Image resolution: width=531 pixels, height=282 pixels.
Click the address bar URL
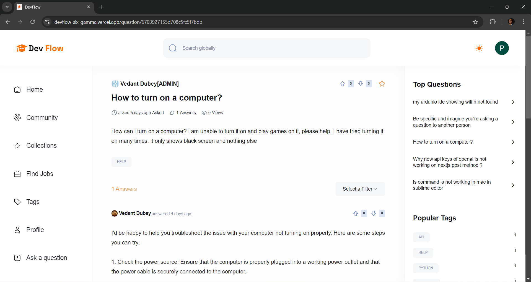click(128, 22)
